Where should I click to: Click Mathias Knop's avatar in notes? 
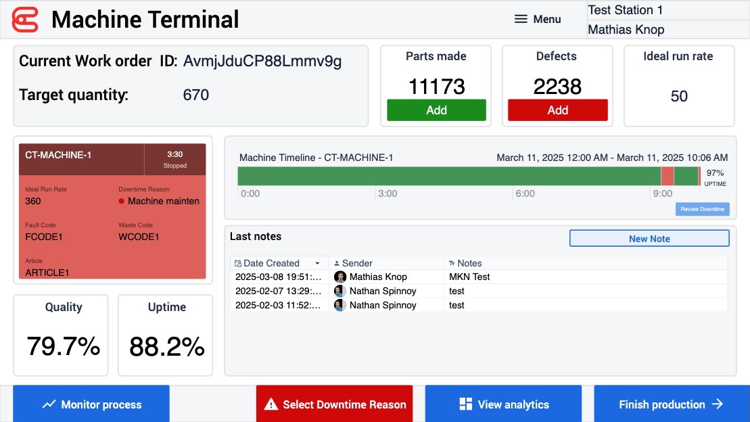[x=340, y=277]
